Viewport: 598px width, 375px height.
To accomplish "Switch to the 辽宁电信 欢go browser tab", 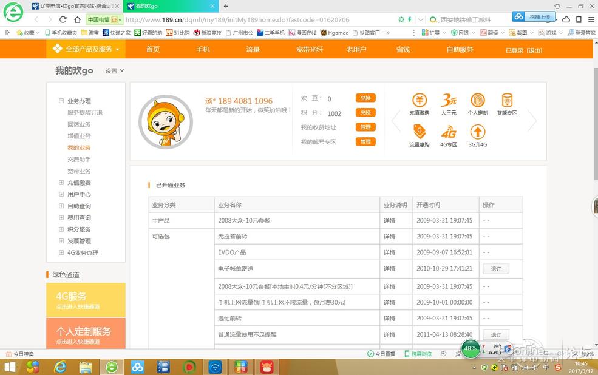I will [76, 6].
